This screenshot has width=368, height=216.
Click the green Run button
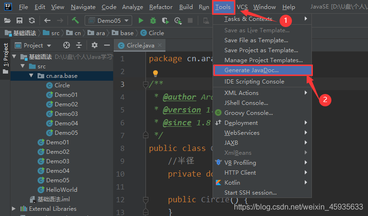tap(141, 20)
